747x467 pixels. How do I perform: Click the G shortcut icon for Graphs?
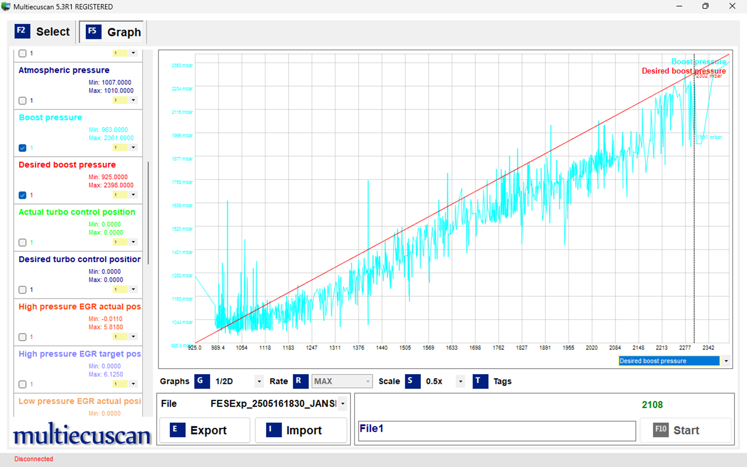(202, 381)
